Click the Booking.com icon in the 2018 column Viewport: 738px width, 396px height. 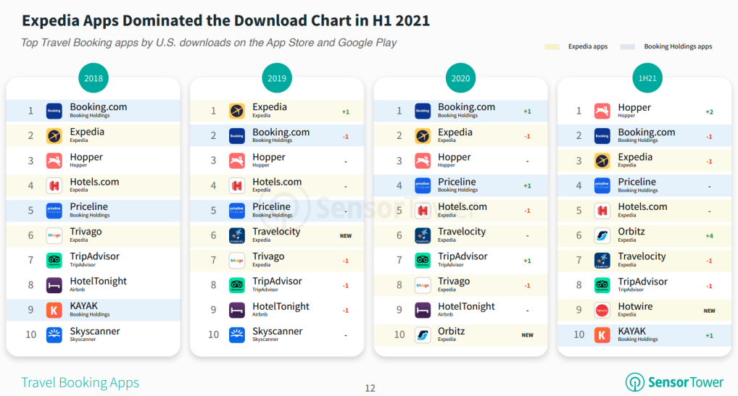click(x=54, y=111)
